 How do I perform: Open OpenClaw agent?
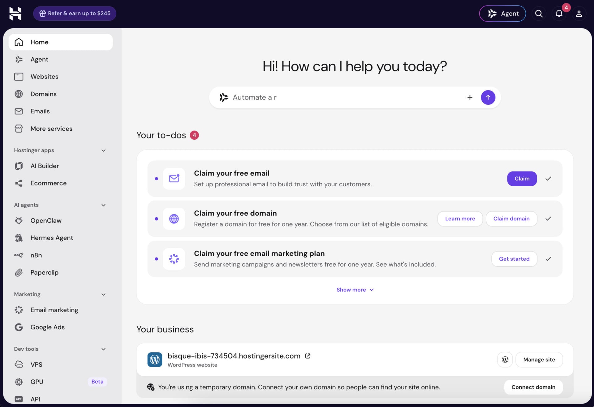pyautogui.click(x=61, y=221)
